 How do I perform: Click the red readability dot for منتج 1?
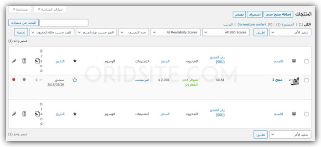click(x=14, y=79)
